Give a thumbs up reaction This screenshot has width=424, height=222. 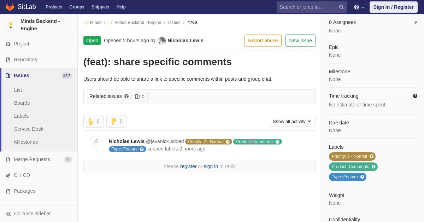tap(93, 121)
